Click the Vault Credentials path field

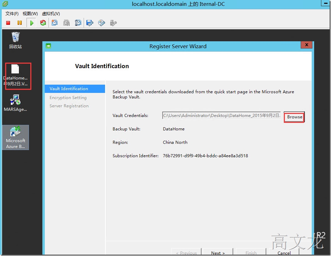tap(221, 115)
